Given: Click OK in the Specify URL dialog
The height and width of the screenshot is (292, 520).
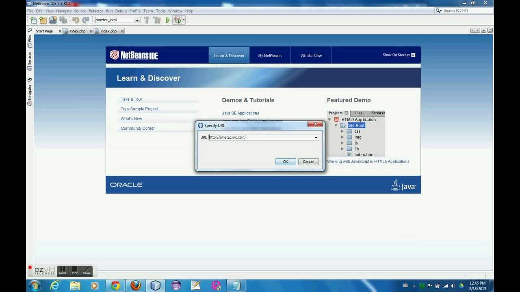Looking at the screenshot, I should tap(286, 162).
